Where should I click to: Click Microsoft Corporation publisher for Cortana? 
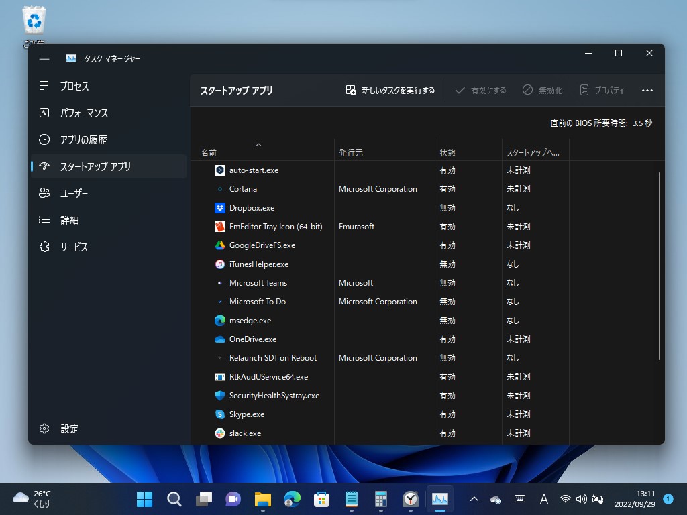[x=378, y=189]
